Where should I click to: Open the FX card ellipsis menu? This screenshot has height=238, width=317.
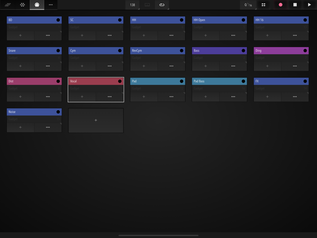click(295, 97)
